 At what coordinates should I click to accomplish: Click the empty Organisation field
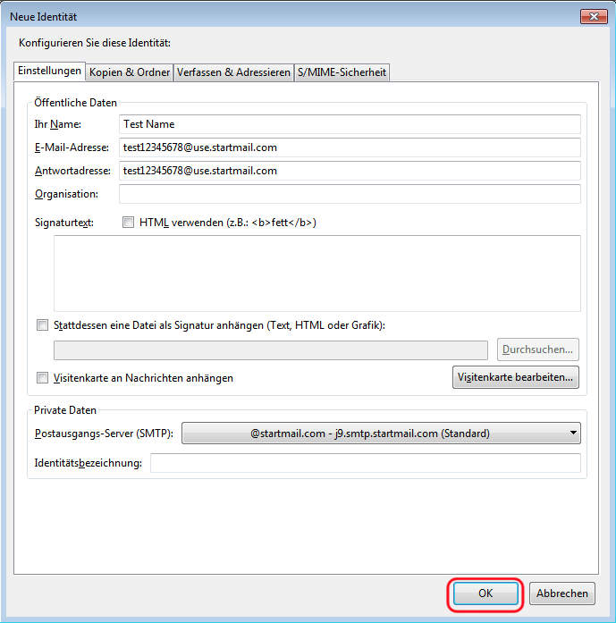pos(350,194)
